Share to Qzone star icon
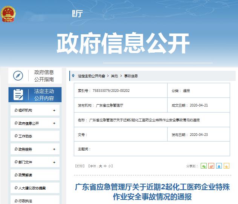 point(226,166)
